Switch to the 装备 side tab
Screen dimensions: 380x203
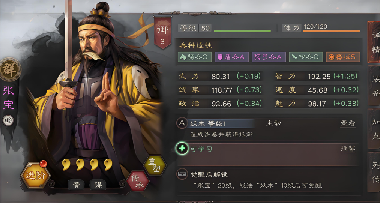click(x=374, y=86)
